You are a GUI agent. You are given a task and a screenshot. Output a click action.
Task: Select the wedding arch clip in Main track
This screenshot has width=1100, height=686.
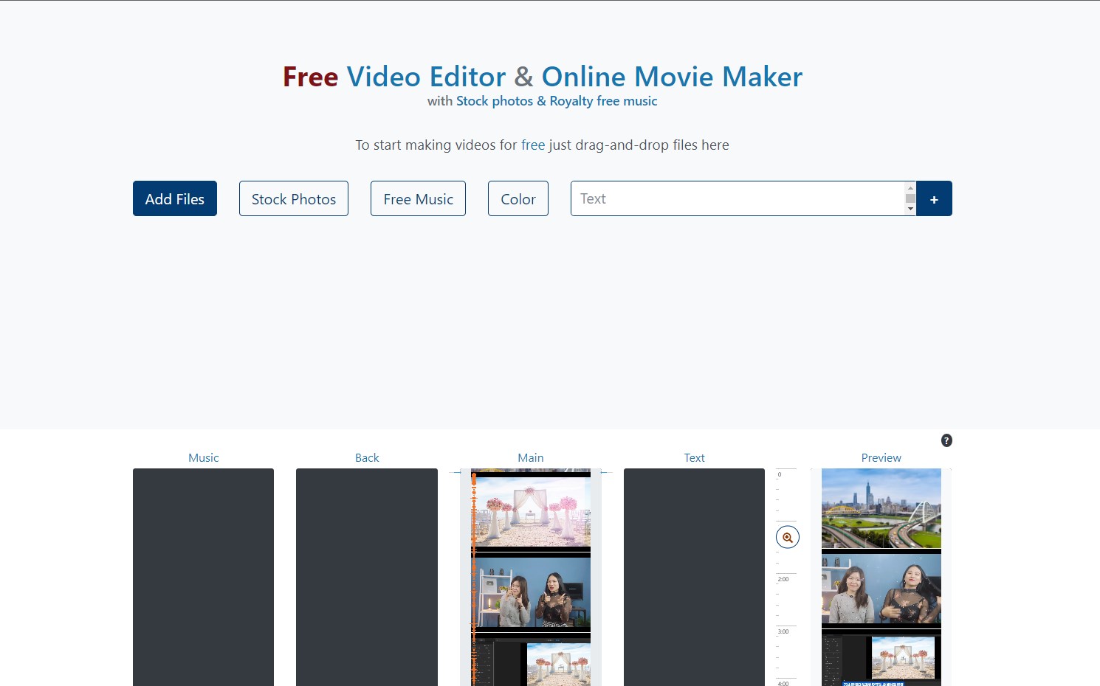532,512
